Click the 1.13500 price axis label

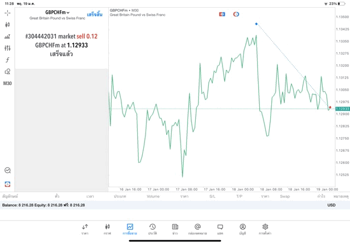[342, 17]
